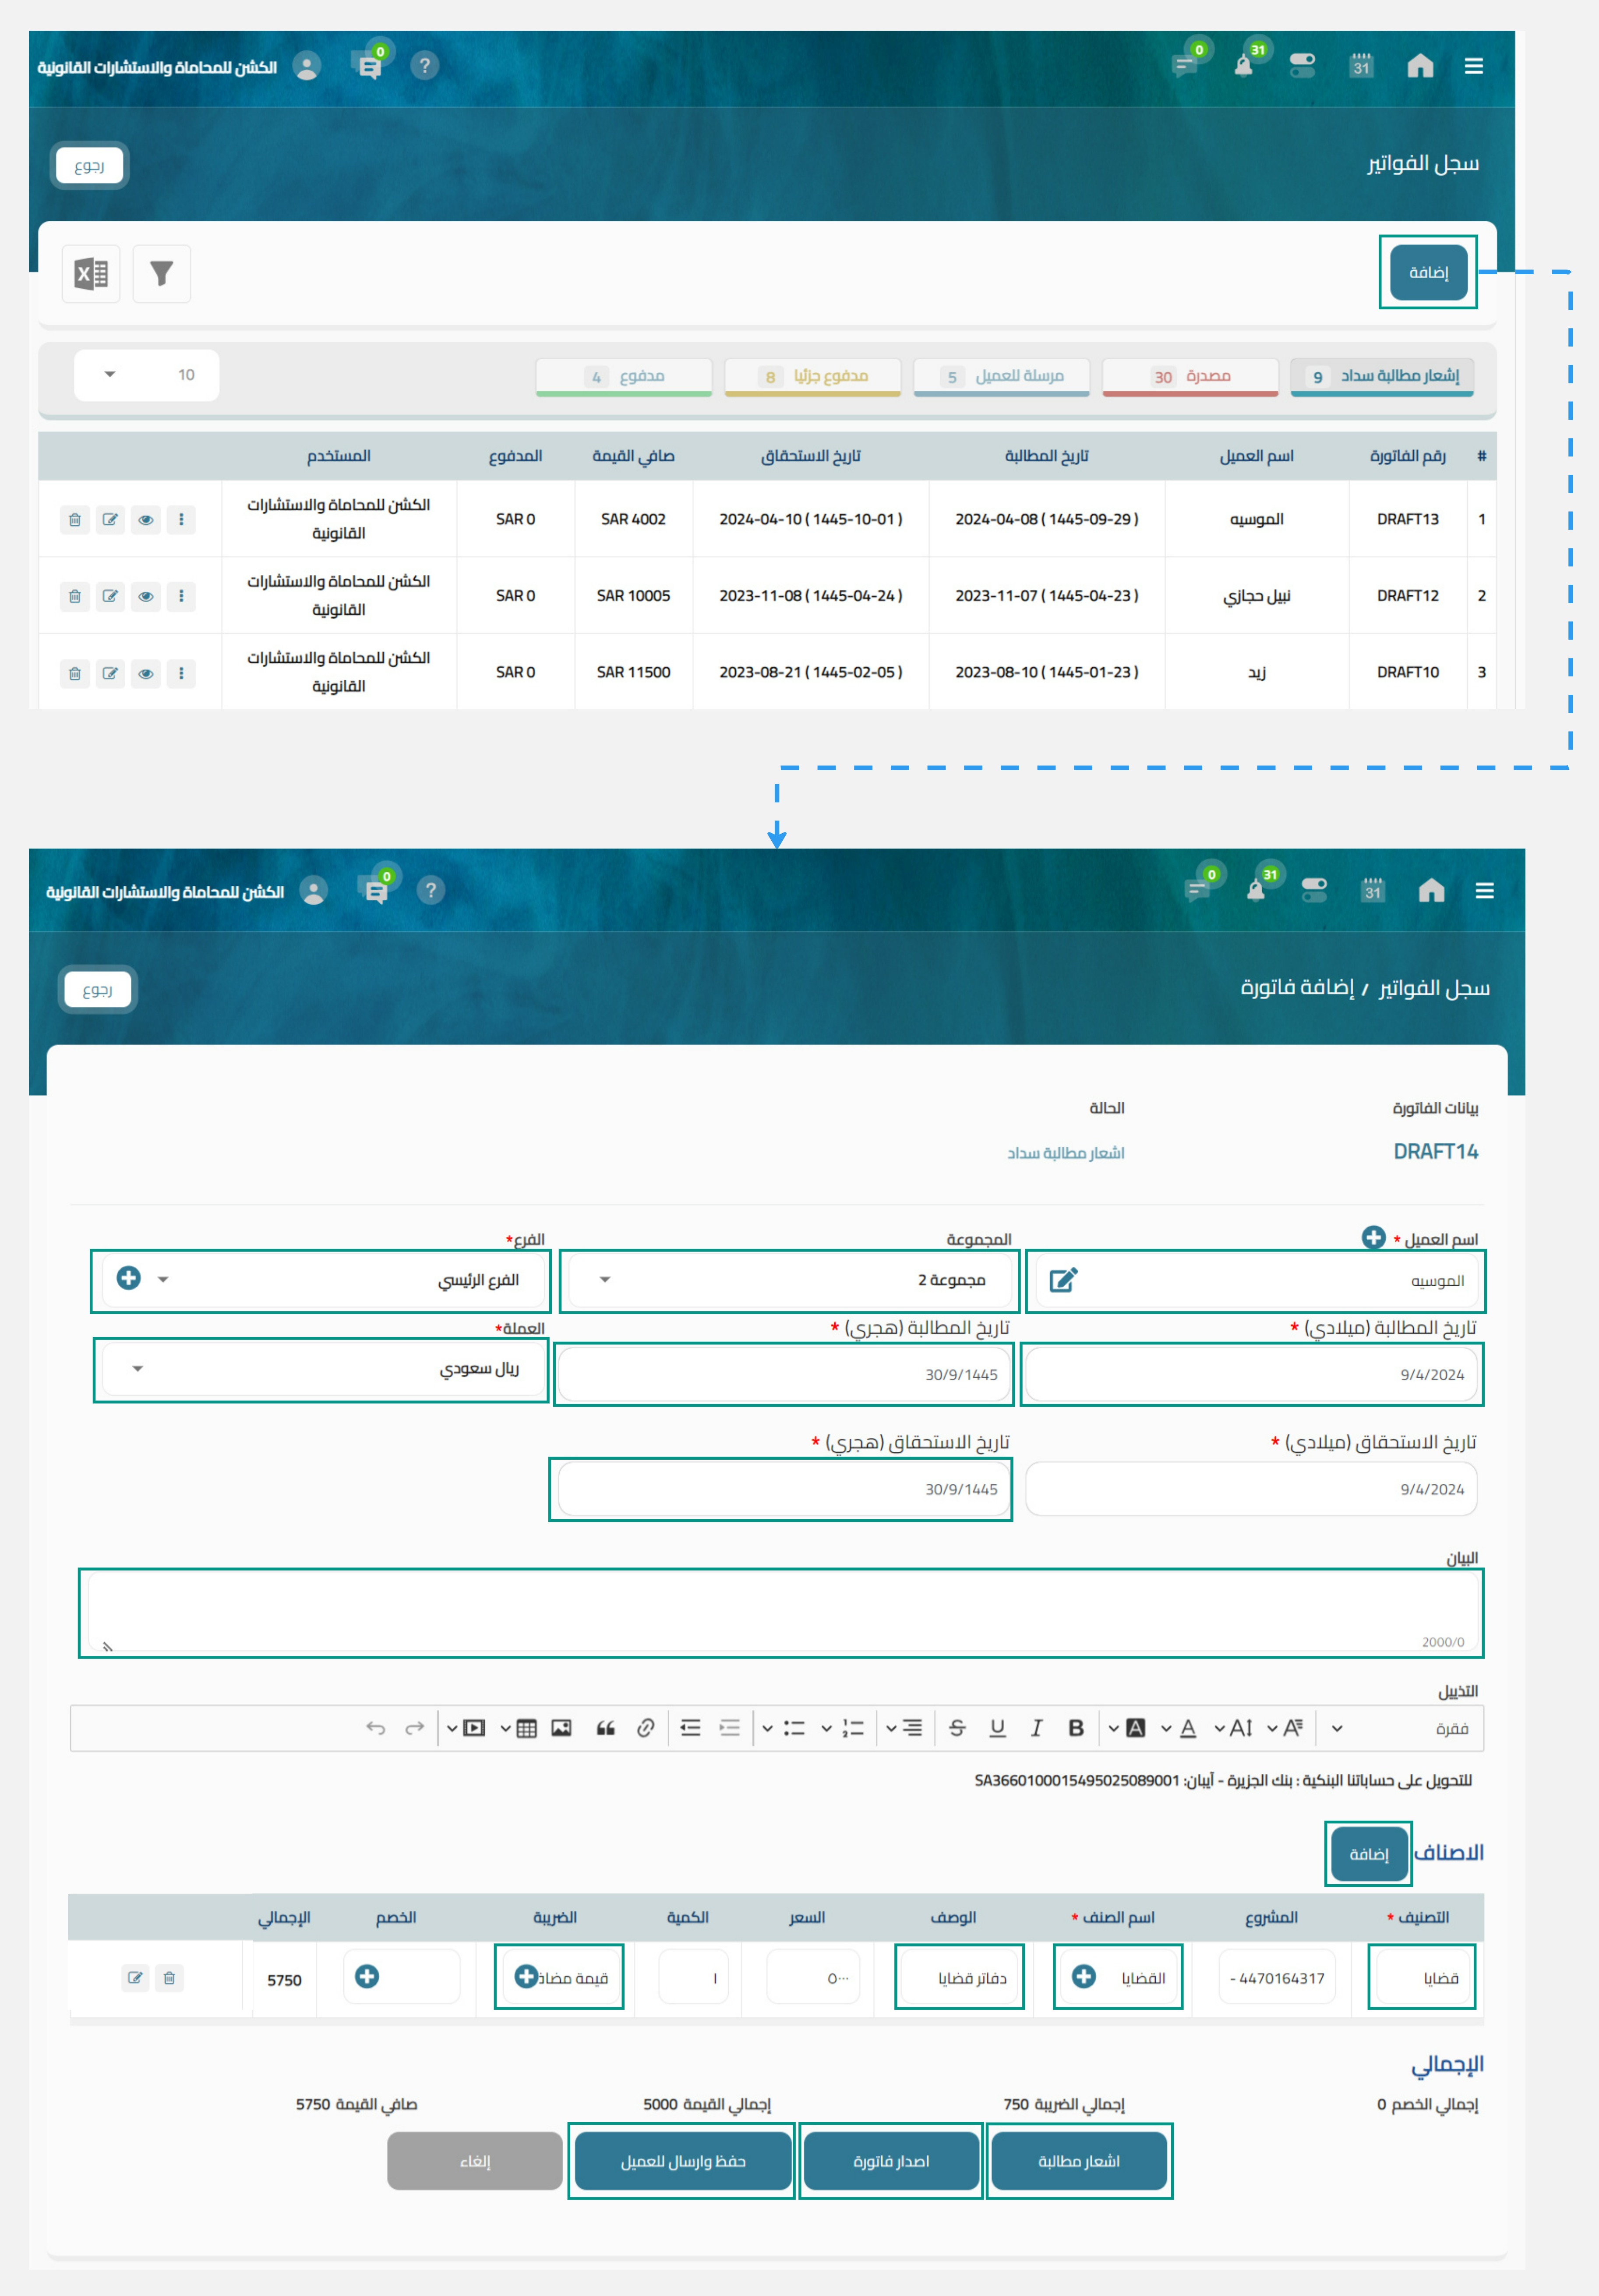Click plus icon beside client name label

pos(1373,1237)
